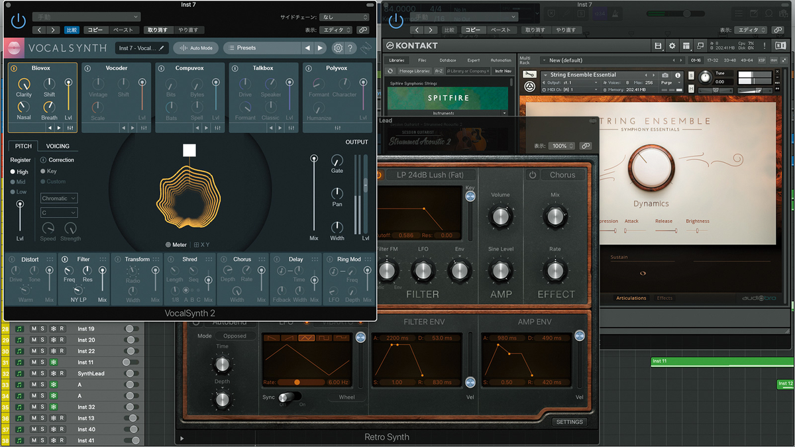Image resolution: width=795 pixels, height=447 pixels.
Task: Open VocalSynth settings gear
Action: click(338, 48)
